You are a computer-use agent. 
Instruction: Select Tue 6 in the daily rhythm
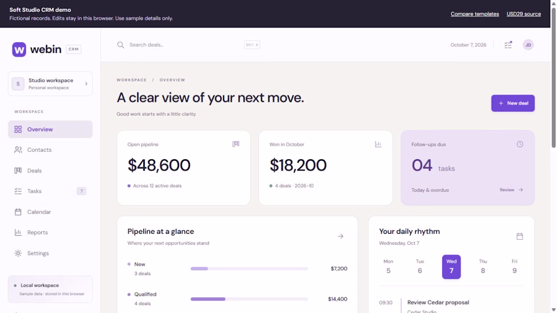(x=420, y=266)
